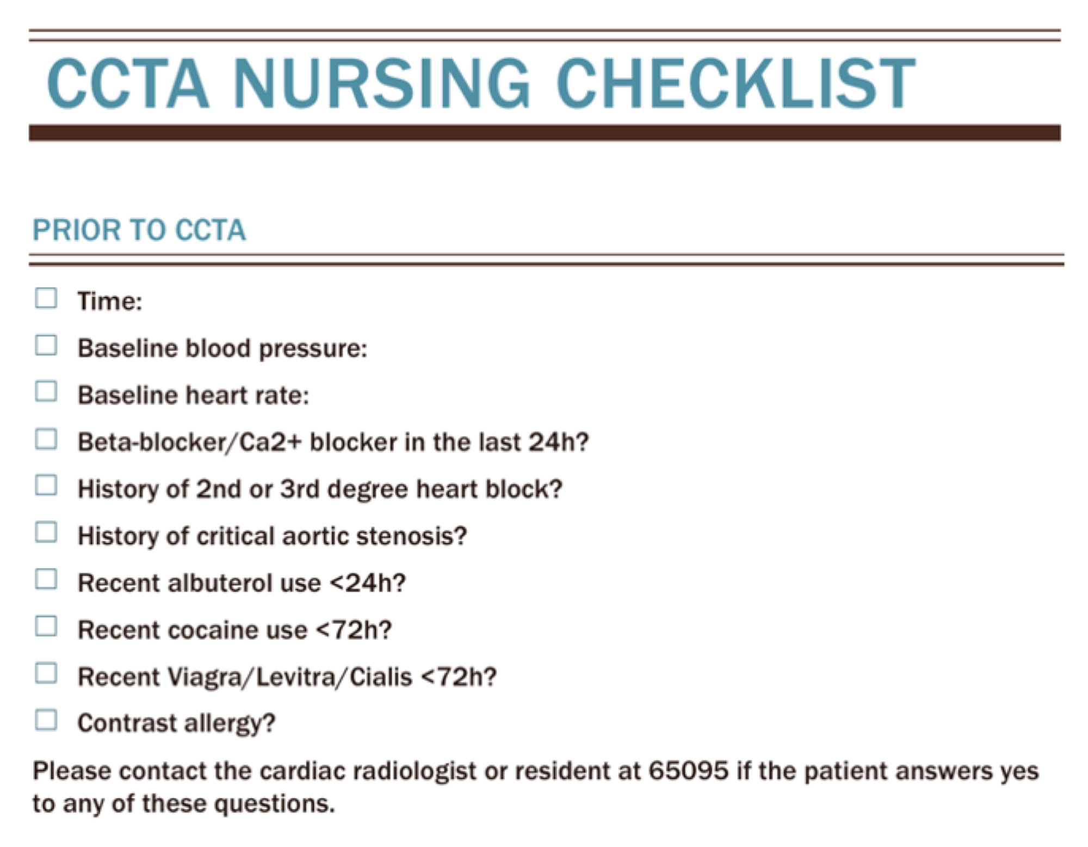The width and height of the screenshot is (1088, 847).
Task: Tick the Baseline blood pressure checkbox
Action: [46, 345]
